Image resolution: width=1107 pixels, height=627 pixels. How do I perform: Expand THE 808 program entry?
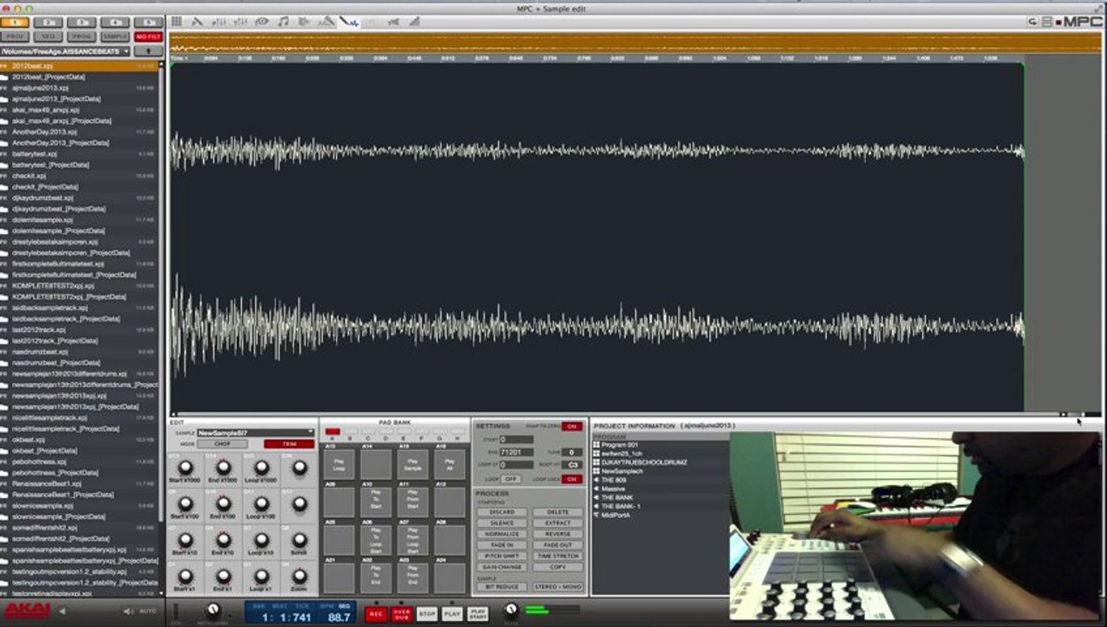[614, 480]
